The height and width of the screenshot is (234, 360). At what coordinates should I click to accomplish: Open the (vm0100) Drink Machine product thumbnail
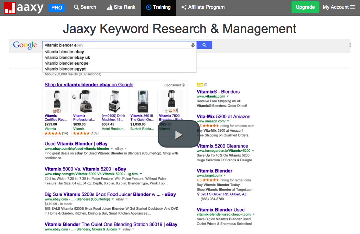pos(114,102)
